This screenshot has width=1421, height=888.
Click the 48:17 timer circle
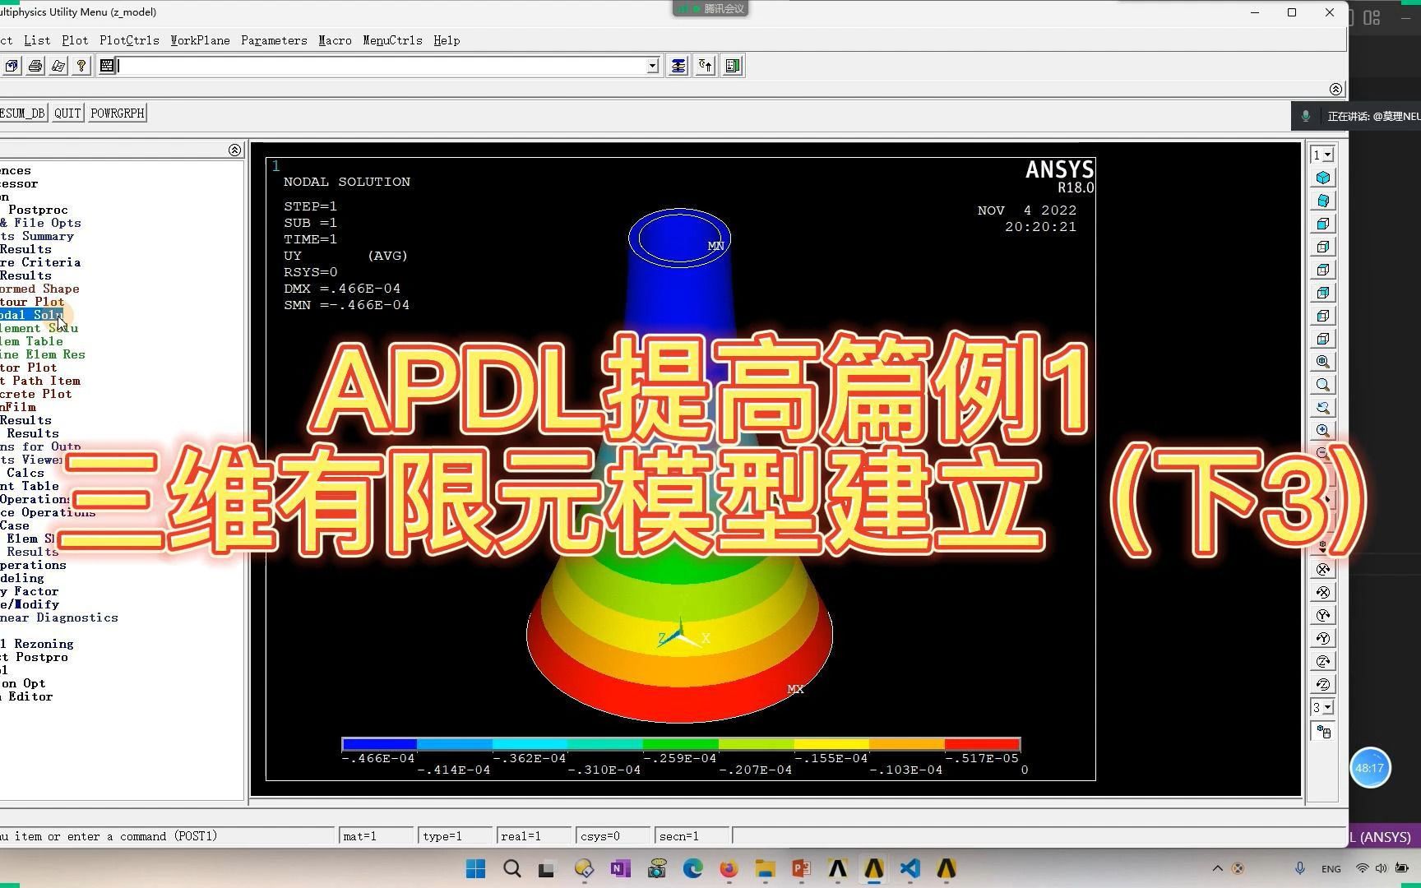pos(1370,768)
